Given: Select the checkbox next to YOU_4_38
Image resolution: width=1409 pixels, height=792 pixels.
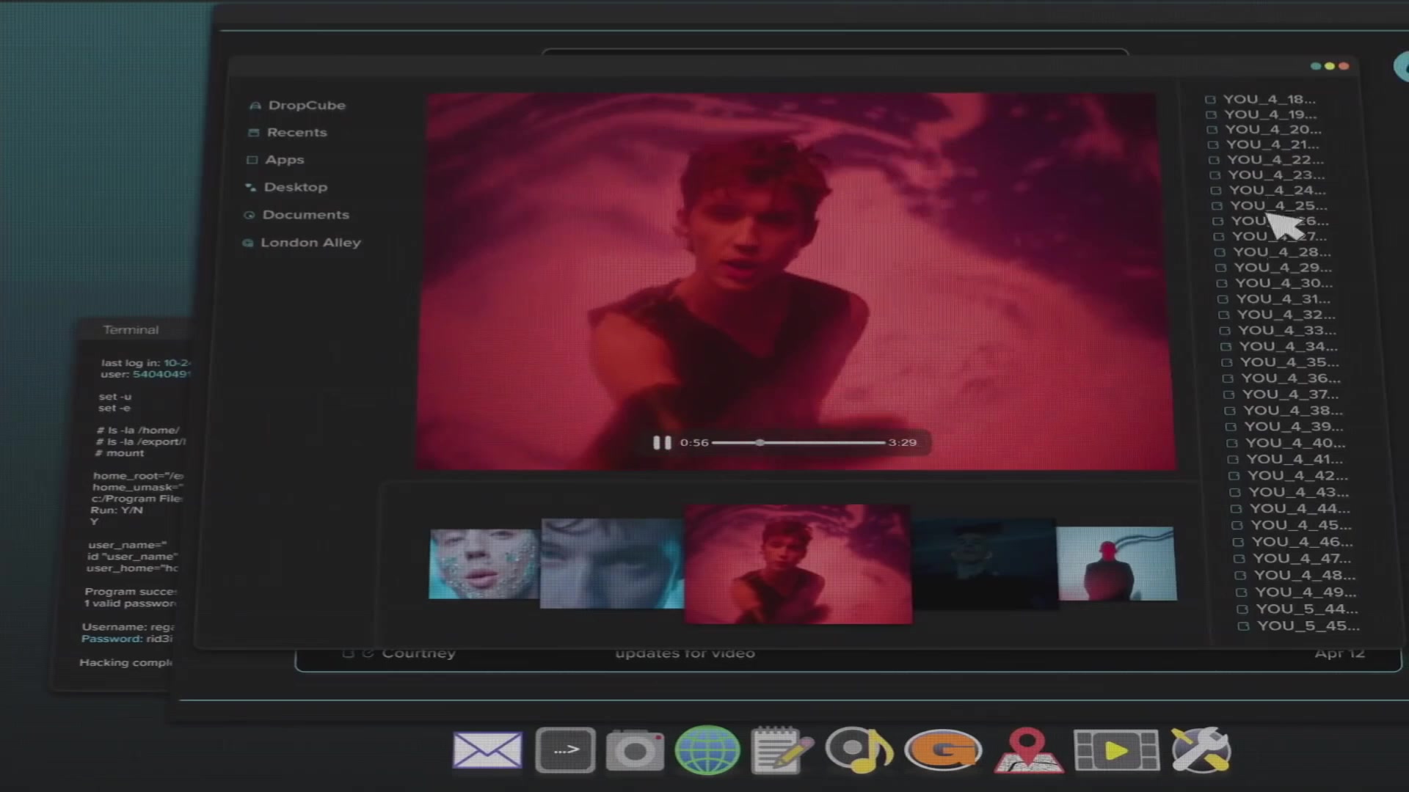Looking at the screenshot, I should tap(1230, 411).
